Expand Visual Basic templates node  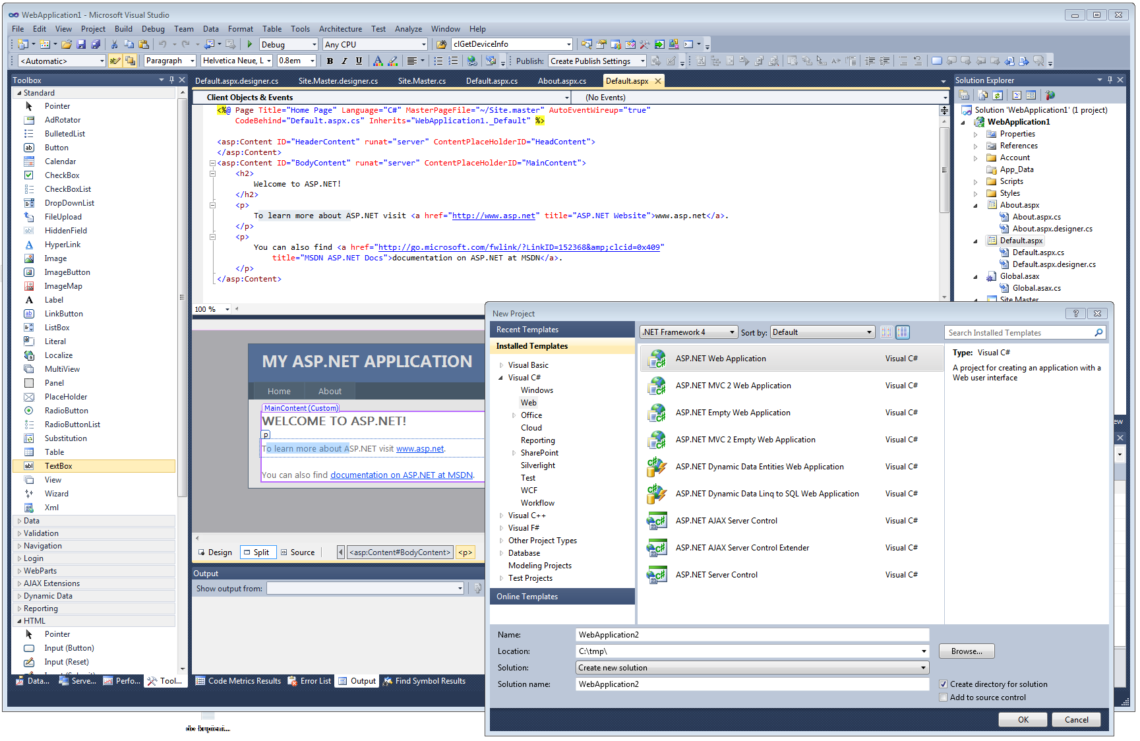click(501, 365)
